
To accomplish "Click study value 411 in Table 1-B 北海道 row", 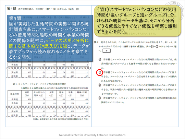I will tap(72, 100).
